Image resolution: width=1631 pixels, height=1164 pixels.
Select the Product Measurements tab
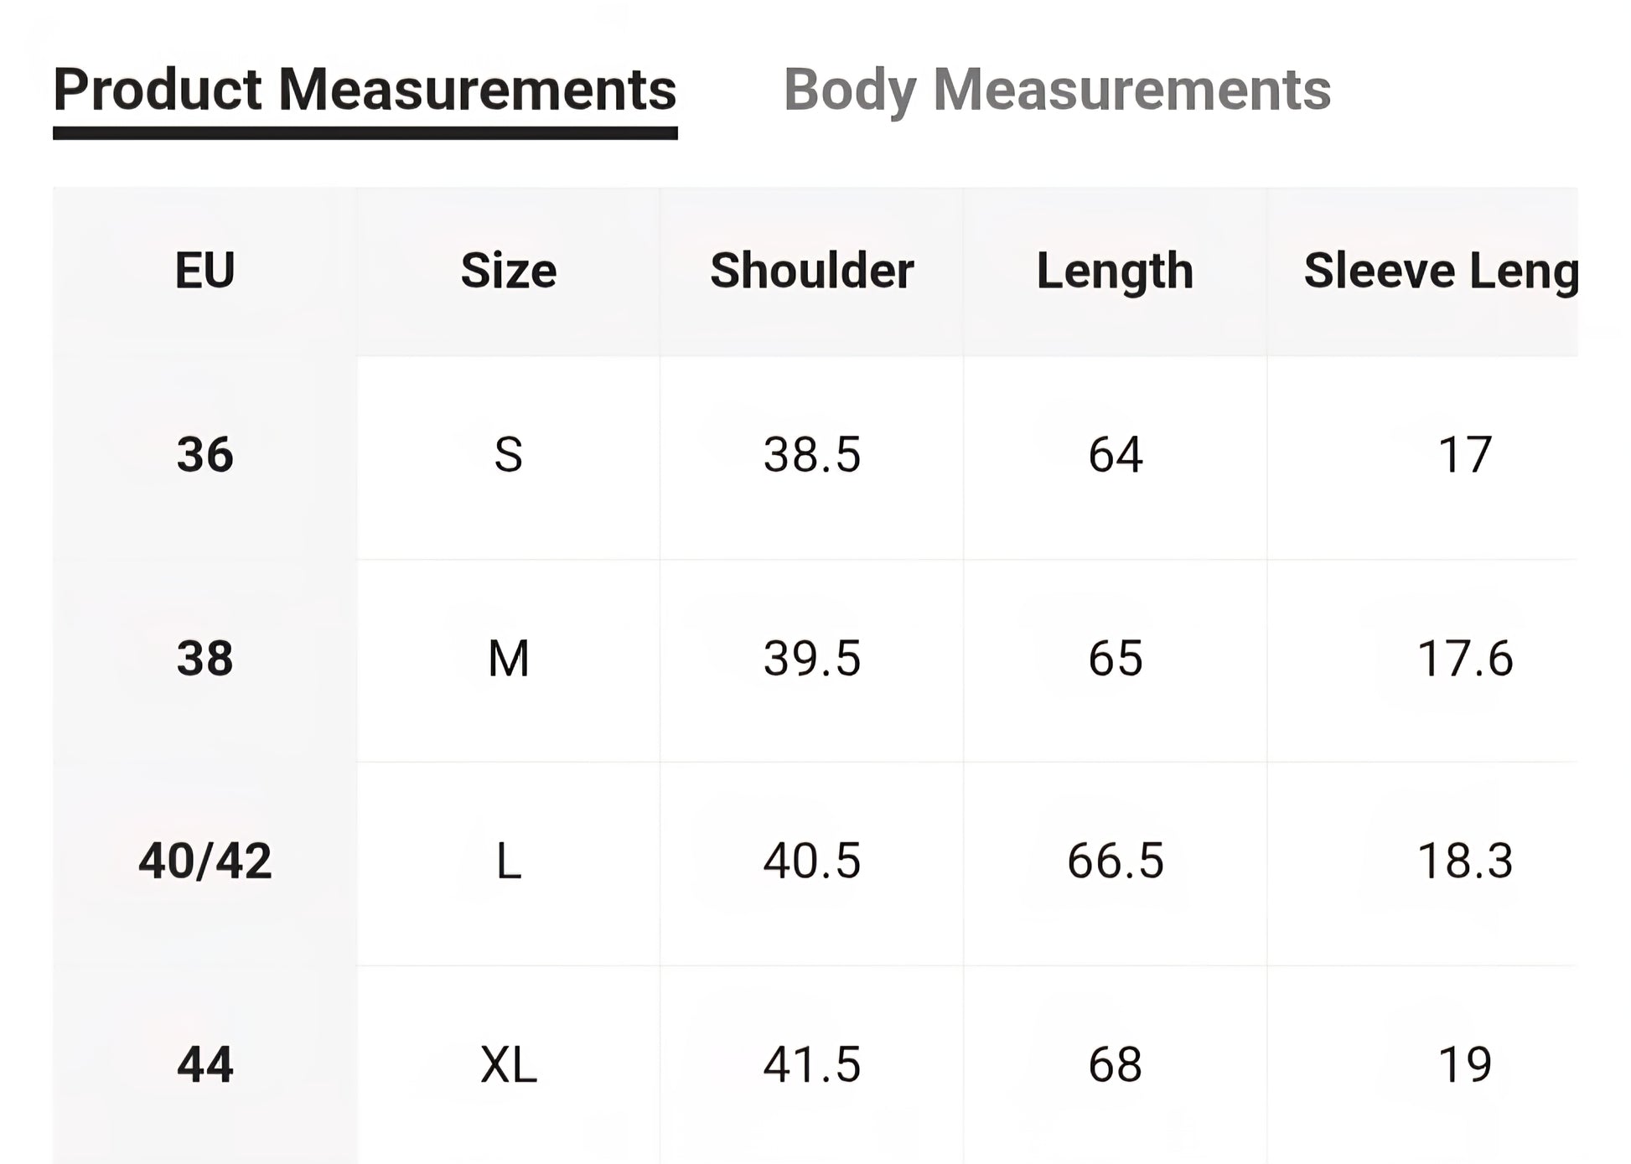tap(365, 90)
